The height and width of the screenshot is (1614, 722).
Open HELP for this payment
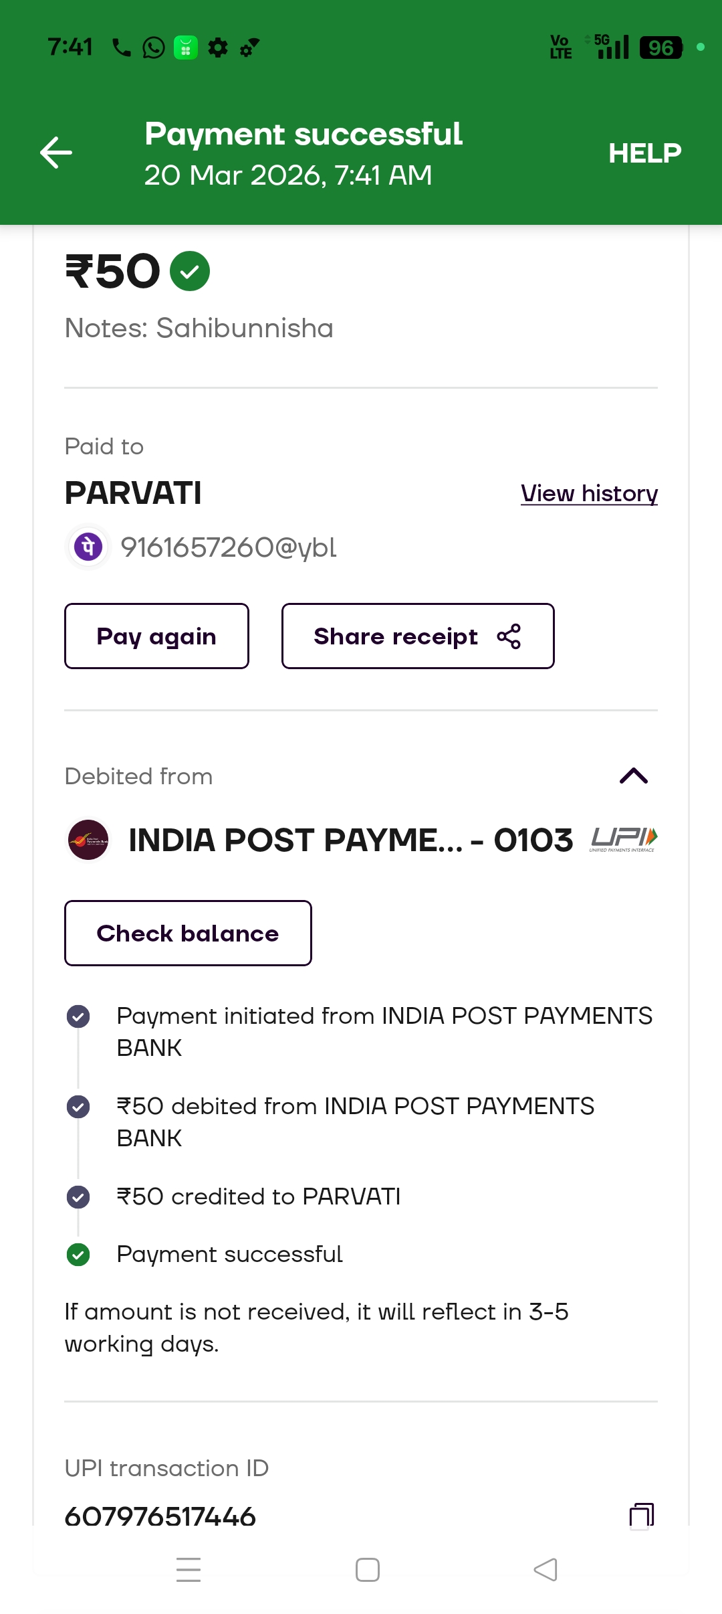pos(644,153)
